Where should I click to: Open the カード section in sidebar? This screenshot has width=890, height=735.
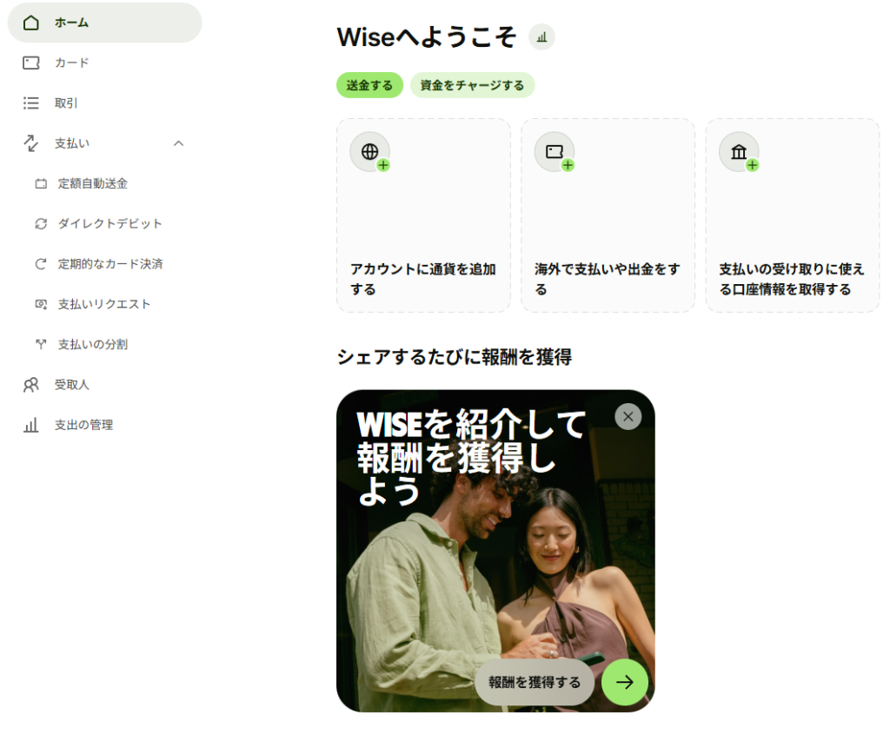pos(104,63)
